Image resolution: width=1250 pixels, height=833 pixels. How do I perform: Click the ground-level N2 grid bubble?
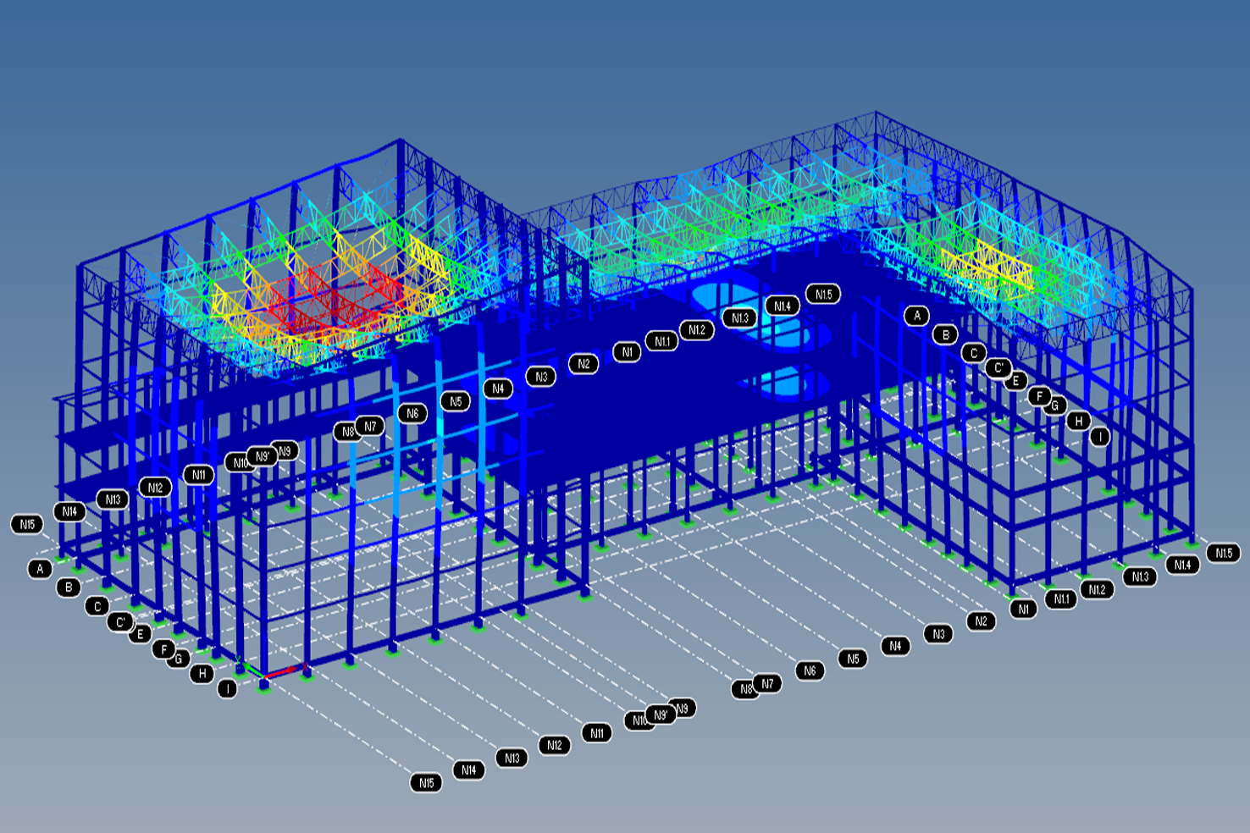pos(981,621)
